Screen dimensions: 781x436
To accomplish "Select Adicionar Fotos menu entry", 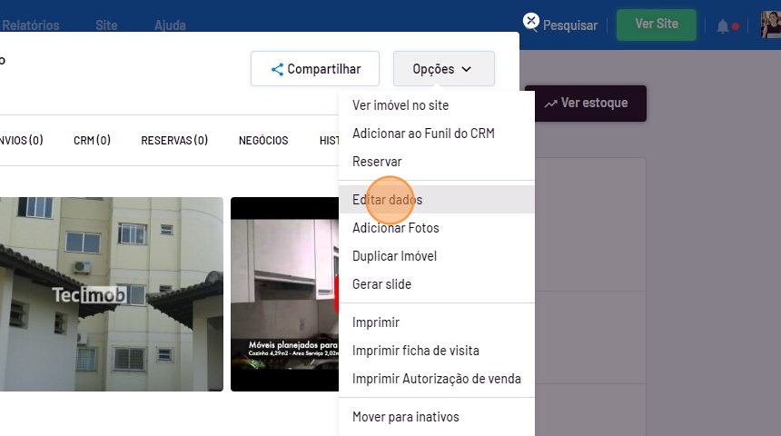I will (396, 228).
